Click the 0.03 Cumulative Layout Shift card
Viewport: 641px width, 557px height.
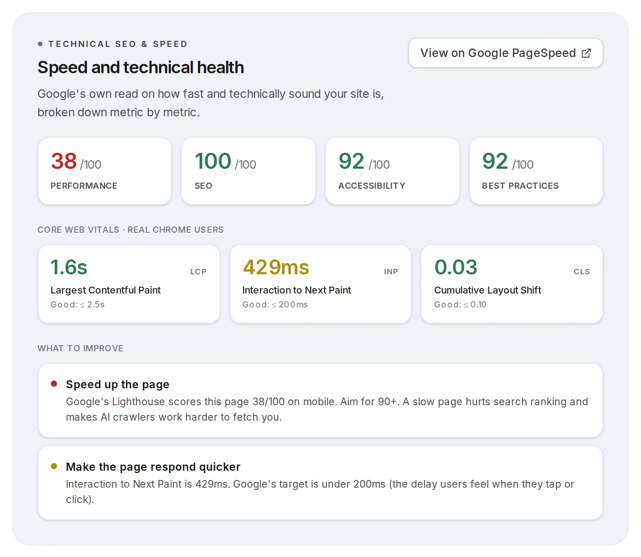click(512, 284)
